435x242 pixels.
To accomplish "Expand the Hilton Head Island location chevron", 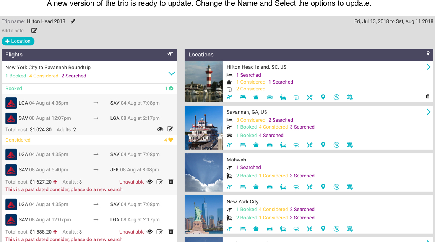I will [x=428, y=67].
